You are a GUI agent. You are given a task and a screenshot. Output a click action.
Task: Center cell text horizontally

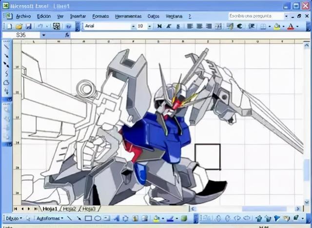point(199,26)
